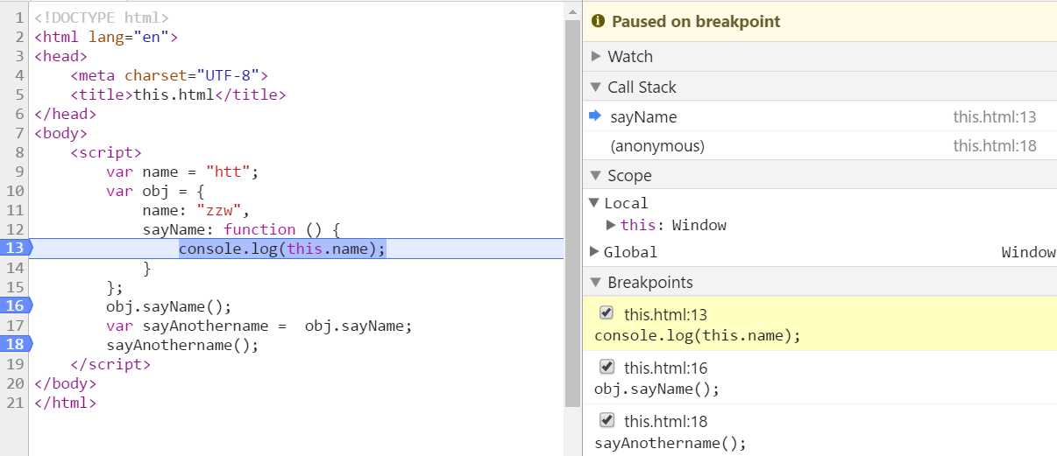The height and width of the screenshot is (456, 1057).
Task: Select the sayName call stack frame
Action: coord(819,116)
